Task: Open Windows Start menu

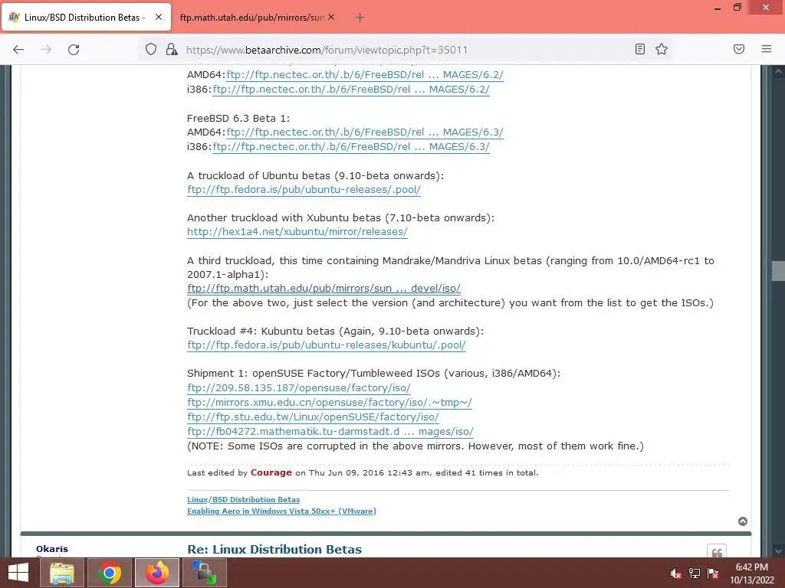Action: point(18,573)
